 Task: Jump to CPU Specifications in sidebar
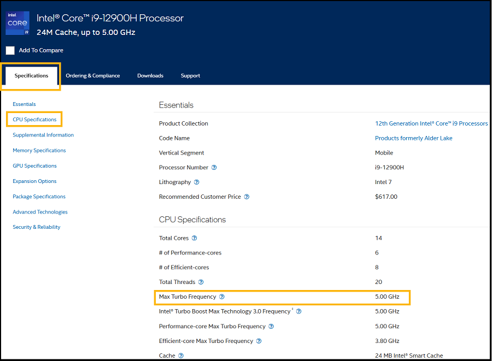coord(34,120)
